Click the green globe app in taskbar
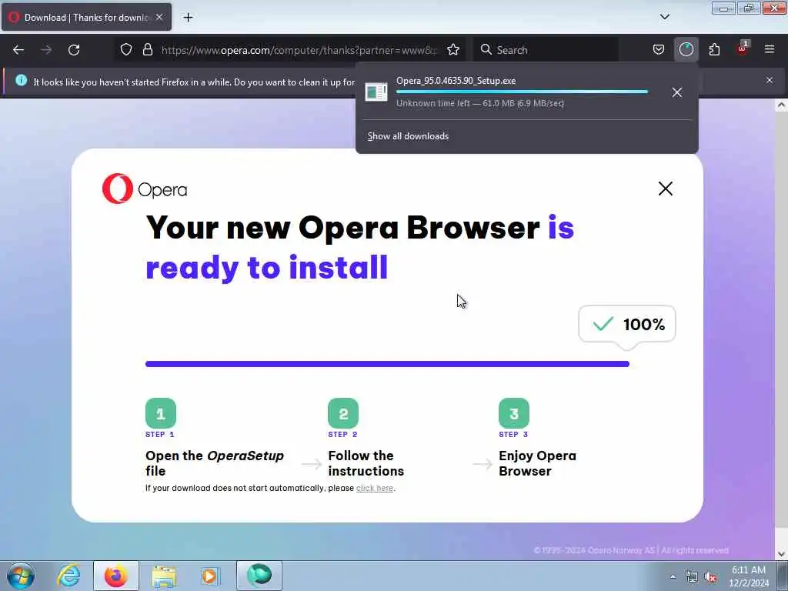This screenshot has width=788, height=591. [259, 576]
